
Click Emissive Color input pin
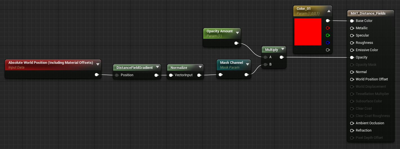(x=352, y=50)
